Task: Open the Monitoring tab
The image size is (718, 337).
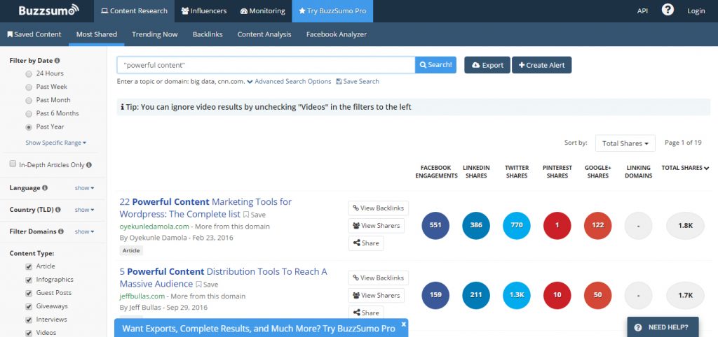Action: tap(263, 11)
